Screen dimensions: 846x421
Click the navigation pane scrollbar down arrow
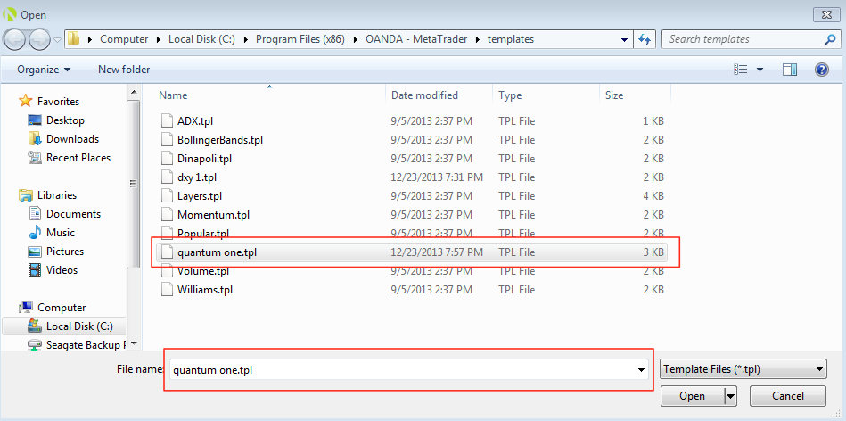pyautogui.click(x=134, y=343)
